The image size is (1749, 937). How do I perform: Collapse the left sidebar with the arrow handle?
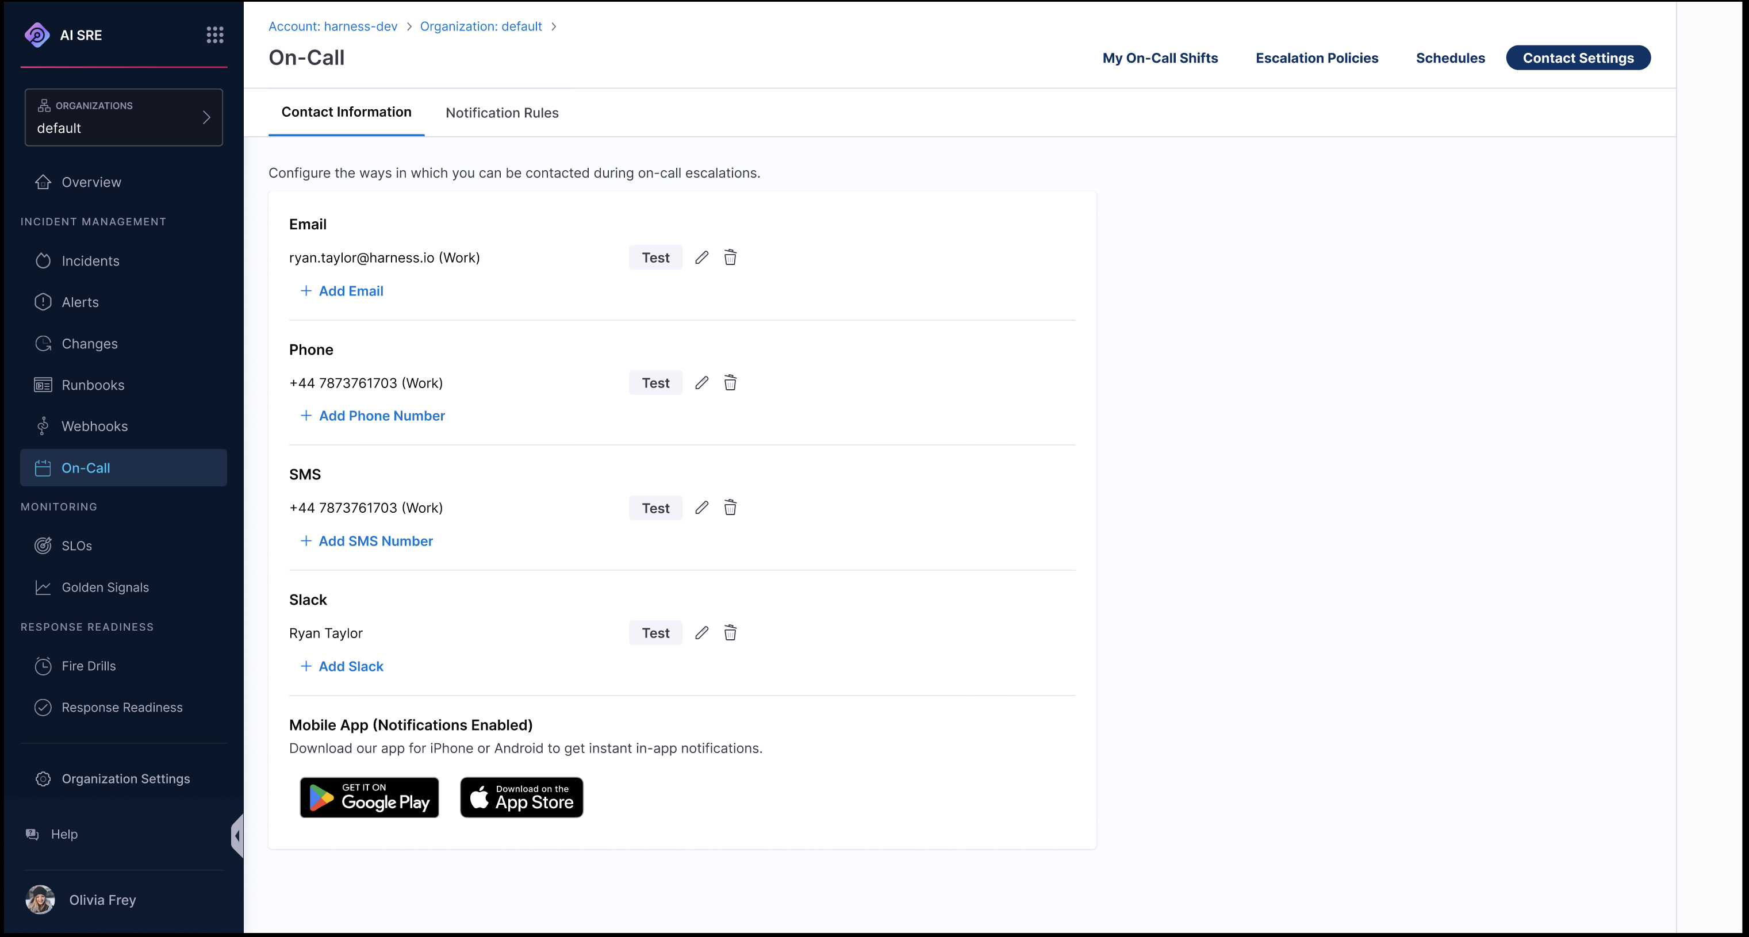pyautogui.click(x=237, y=835)
